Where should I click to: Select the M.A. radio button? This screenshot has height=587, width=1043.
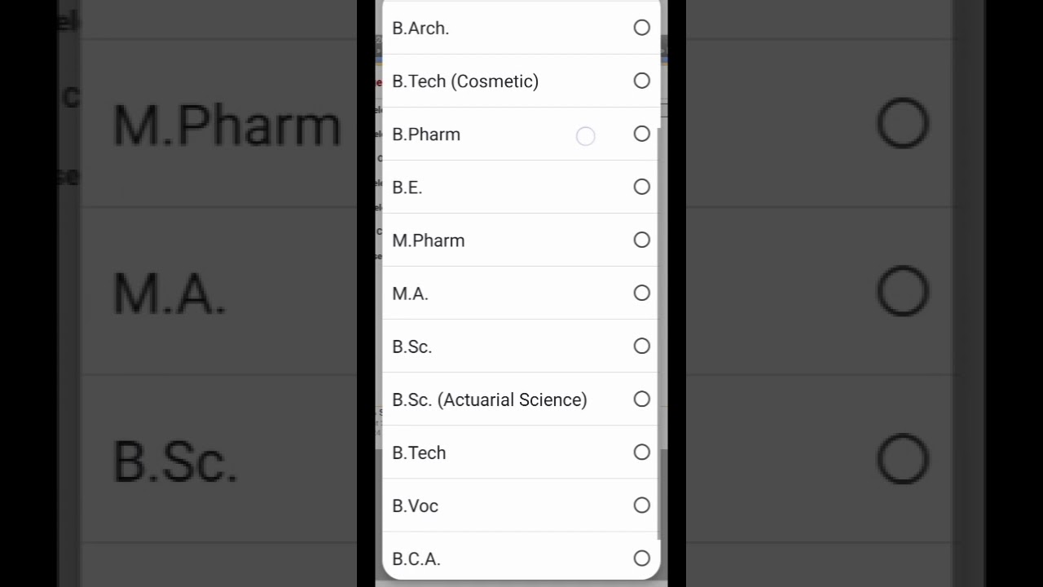pos(642,293)
